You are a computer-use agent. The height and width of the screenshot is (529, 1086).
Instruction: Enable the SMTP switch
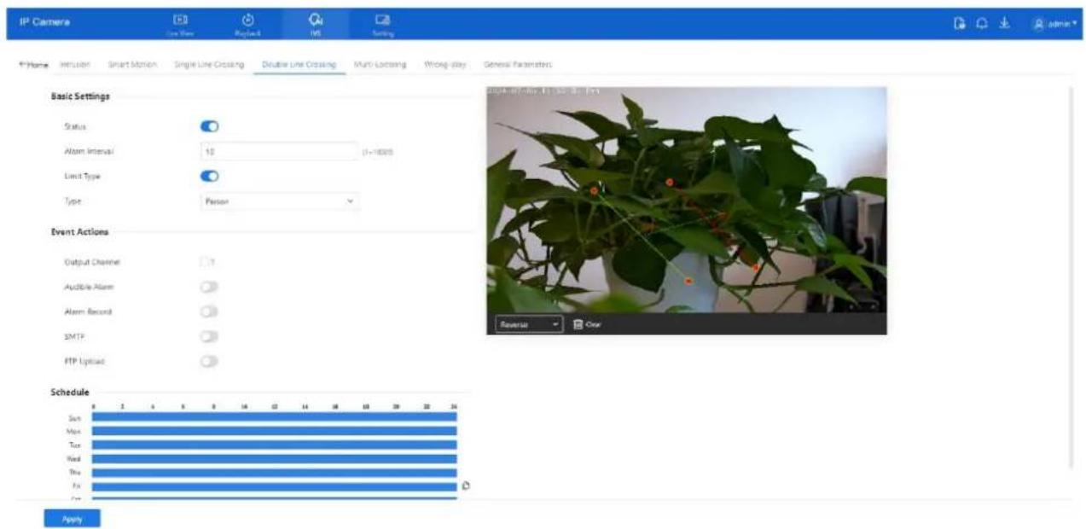209,336
